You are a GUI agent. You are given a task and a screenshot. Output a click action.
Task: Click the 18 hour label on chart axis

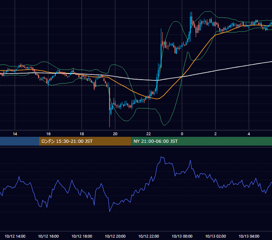tap(82, 134)
